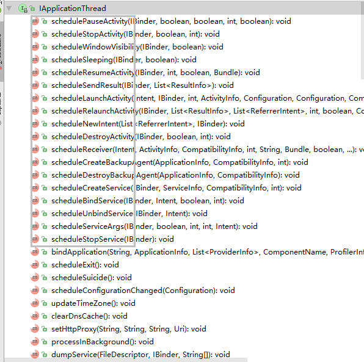
Task: Click the lock icon beside dumpService
Action: [44, 355]
